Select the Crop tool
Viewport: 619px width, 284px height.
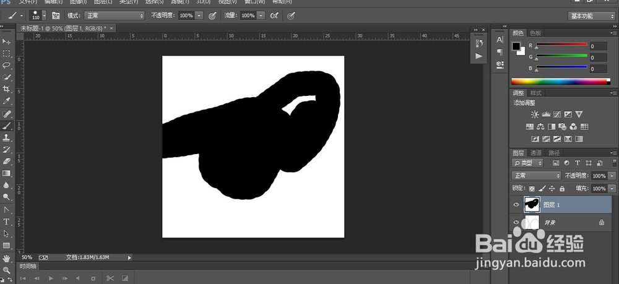pos(6,89)
